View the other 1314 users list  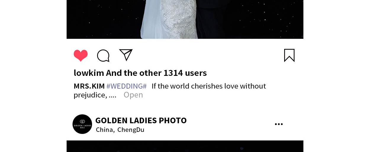coord(185,73)
